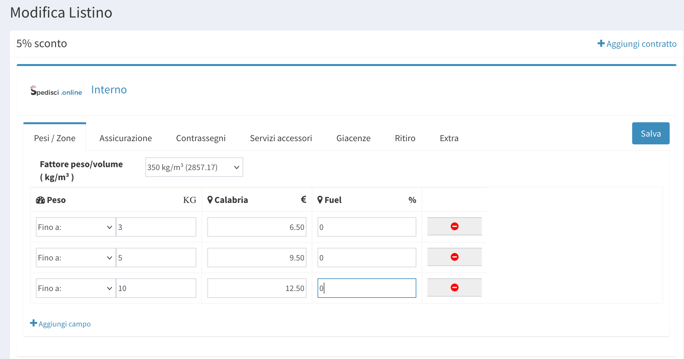Open the Contrassegni tab
Viewport: 684px width, 359px height.
point(201,138)
